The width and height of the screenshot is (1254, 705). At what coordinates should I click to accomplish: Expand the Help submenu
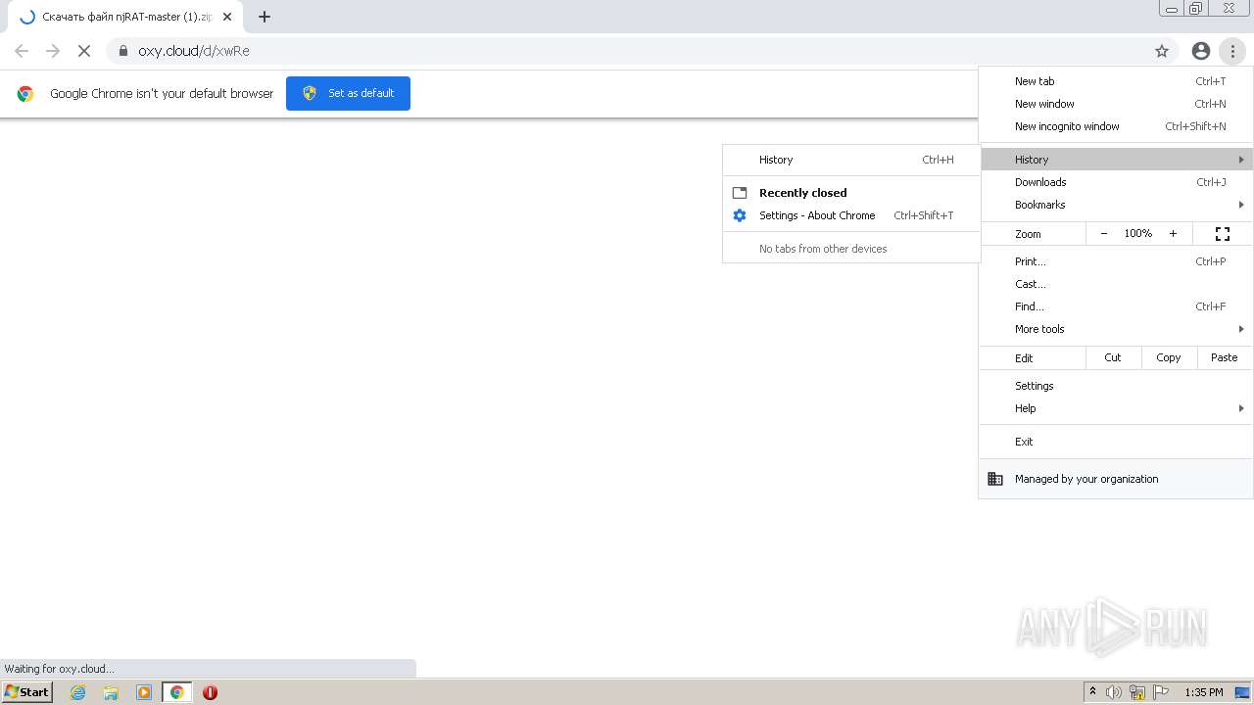pyautogui.click(x=1116, y=408)
